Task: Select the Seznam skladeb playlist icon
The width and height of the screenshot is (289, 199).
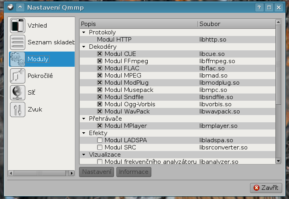Action: 18,42
